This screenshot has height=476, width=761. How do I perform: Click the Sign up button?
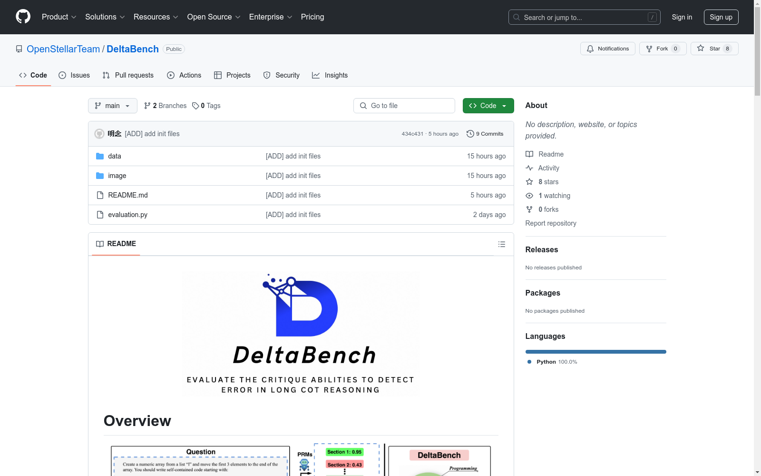coord(721,17)
